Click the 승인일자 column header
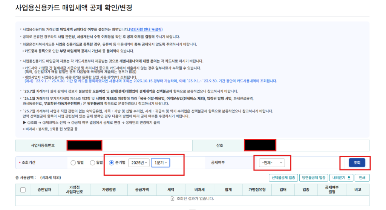Screen dimensions: 386x210 tap(44, 190)
